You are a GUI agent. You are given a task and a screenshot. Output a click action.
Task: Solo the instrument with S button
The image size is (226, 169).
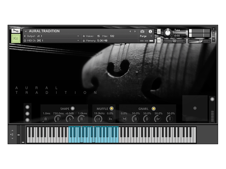159,31
